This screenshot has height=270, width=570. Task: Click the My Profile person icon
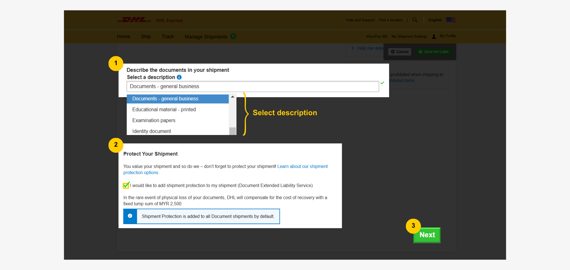click(x=434, y=36)
